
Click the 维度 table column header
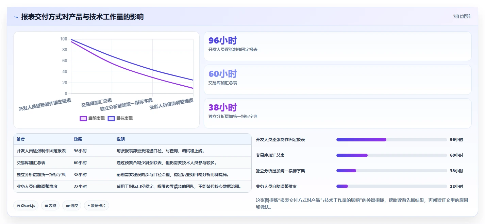[21, 139]
